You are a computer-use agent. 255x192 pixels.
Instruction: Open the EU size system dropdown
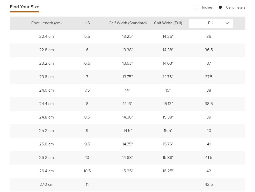(x=210, y=23)
